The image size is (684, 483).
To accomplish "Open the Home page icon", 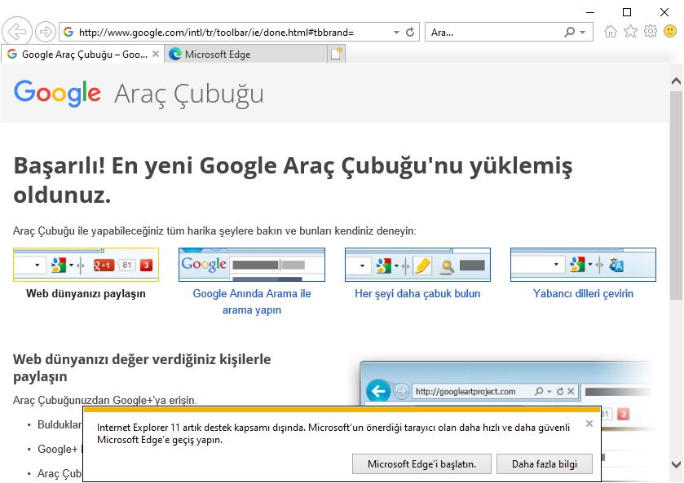I will click(611, 32).
